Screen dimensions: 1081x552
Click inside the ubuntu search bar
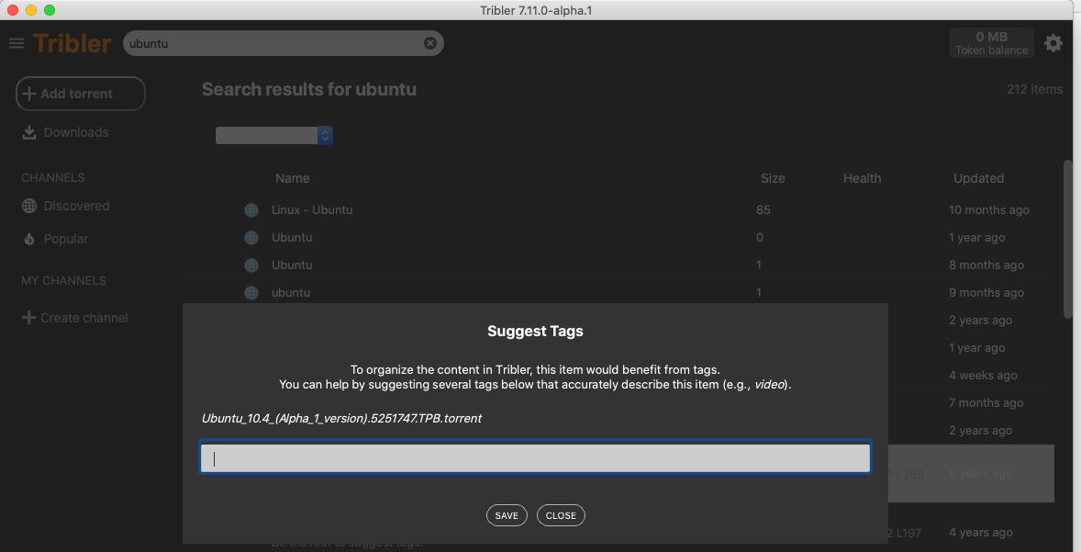[x=275, y=42]
